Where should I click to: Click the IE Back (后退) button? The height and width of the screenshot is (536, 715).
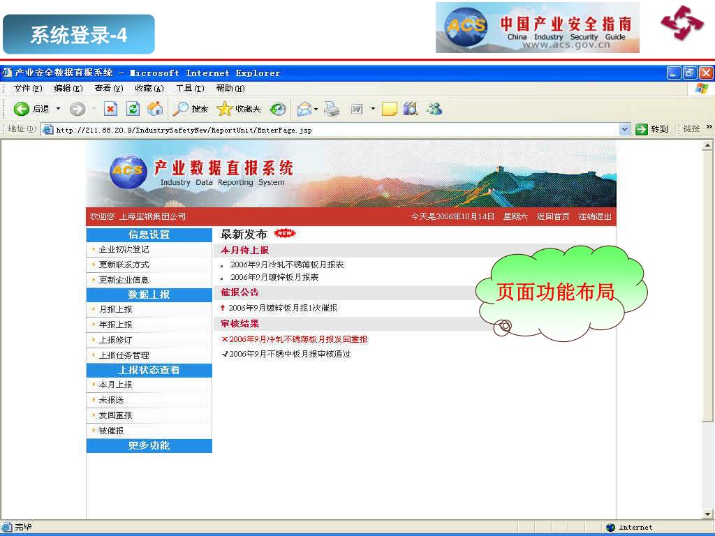31,109
